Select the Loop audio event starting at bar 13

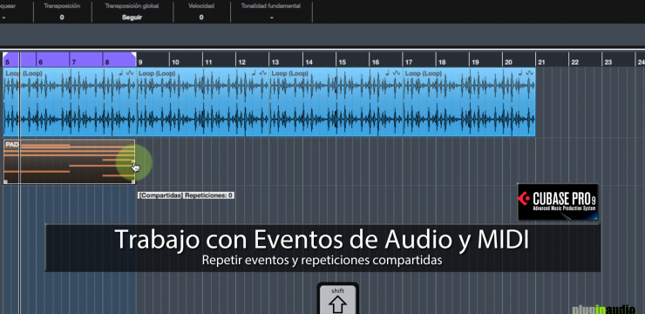point(336,102)
